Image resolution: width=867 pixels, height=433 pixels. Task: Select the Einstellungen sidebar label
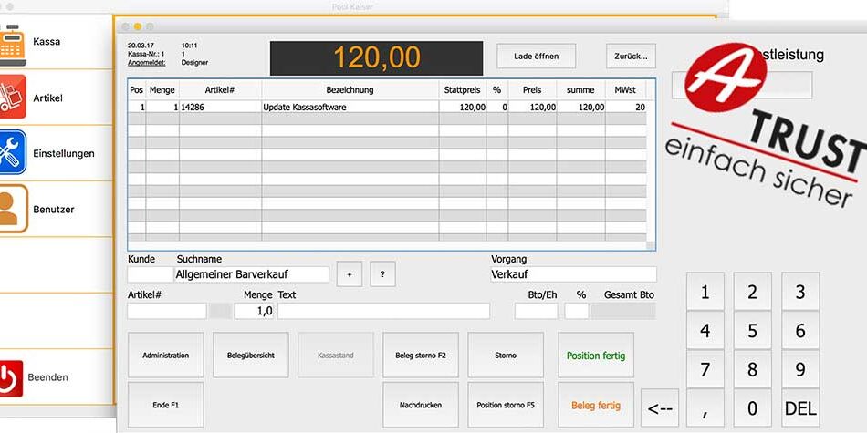(x=64, y=153)
